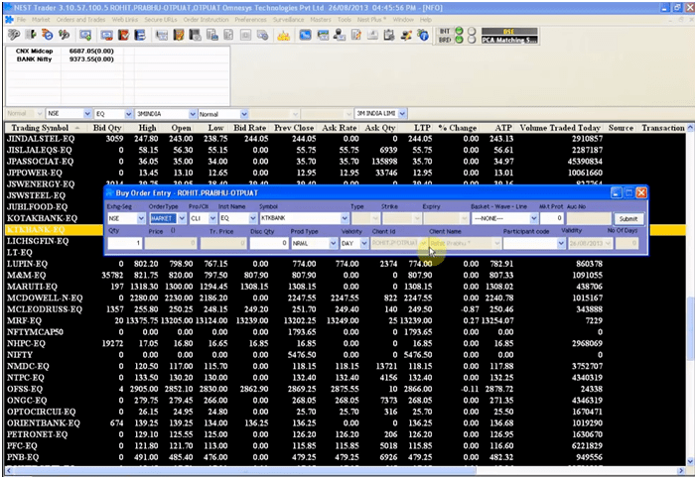Expand the Symbol KTKBANK dropdown
The width and height of the screenshot is (697, 479).
[345, 218]
